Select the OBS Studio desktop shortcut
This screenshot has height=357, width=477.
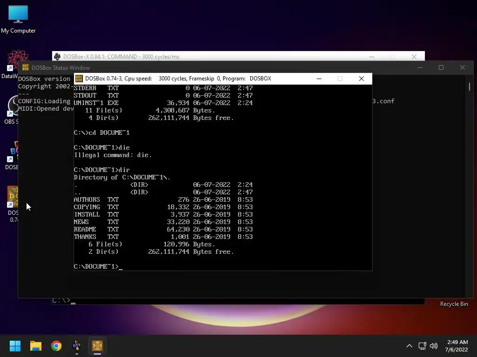coord(11,110)
